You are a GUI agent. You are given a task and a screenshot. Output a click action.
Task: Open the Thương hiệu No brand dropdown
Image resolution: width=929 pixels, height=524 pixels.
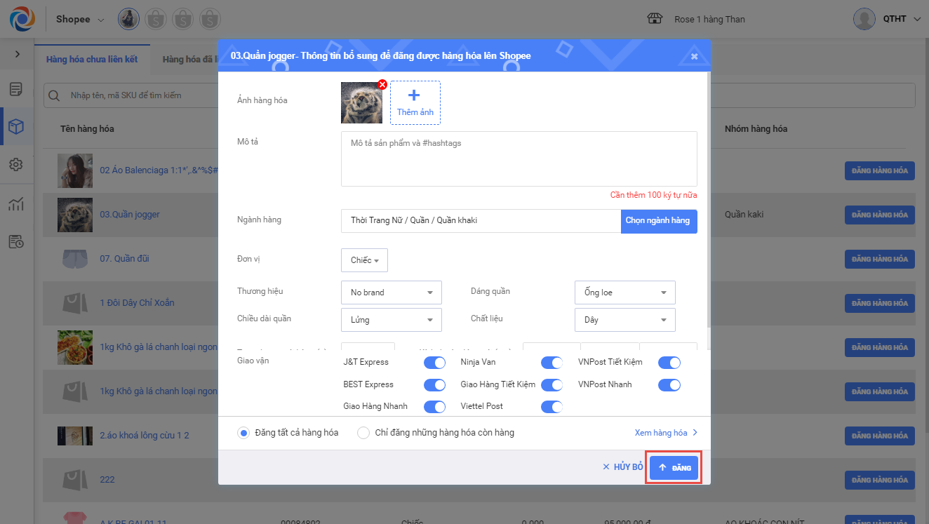[392, 293]
